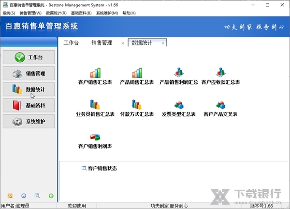Open 业务员销售汇总表 report icon
Screen dimensions: 290x209
(x=95, y=104)
